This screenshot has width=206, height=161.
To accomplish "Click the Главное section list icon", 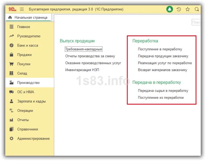I will pos(12,27).
